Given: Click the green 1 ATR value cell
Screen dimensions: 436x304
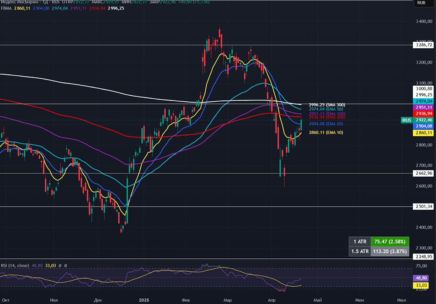Looking at the screenshot, I should 389,241.
